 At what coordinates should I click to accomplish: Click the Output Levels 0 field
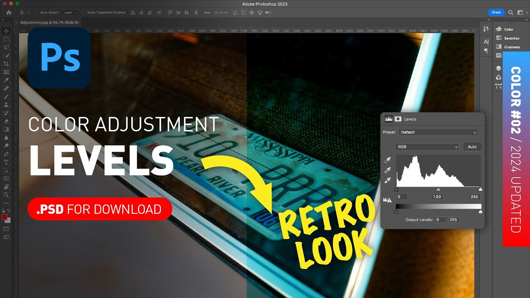point(441,220)
